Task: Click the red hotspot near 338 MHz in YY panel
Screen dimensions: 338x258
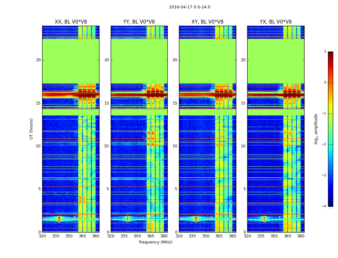Action: [127, 218]
